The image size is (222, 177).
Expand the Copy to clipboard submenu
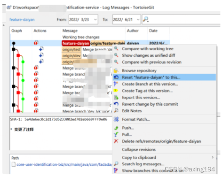213,157
